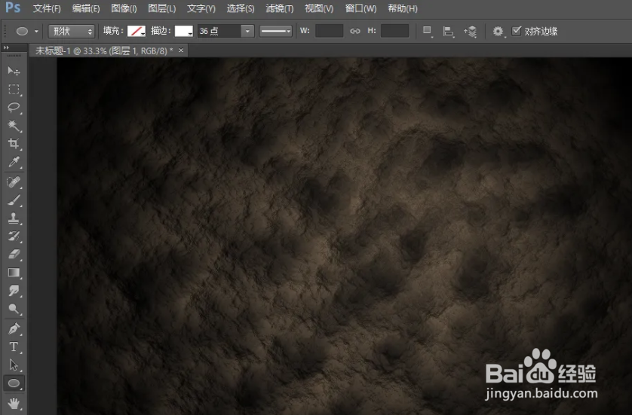Select the Move tool
Image resolution: width=632 pixels, height=415 pixels.
pyautogui.click(x=14, y=72)
